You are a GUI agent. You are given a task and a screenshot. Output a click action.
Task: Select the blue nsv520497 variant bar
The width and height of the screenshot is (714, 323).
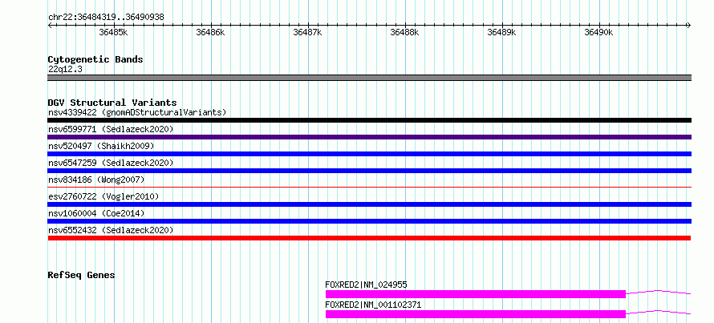coord(370,154)
